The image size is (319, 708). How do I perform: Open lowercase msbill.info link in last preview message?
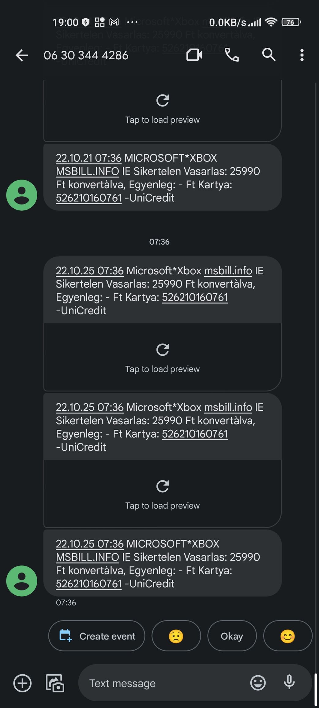(x=228, y=407)
